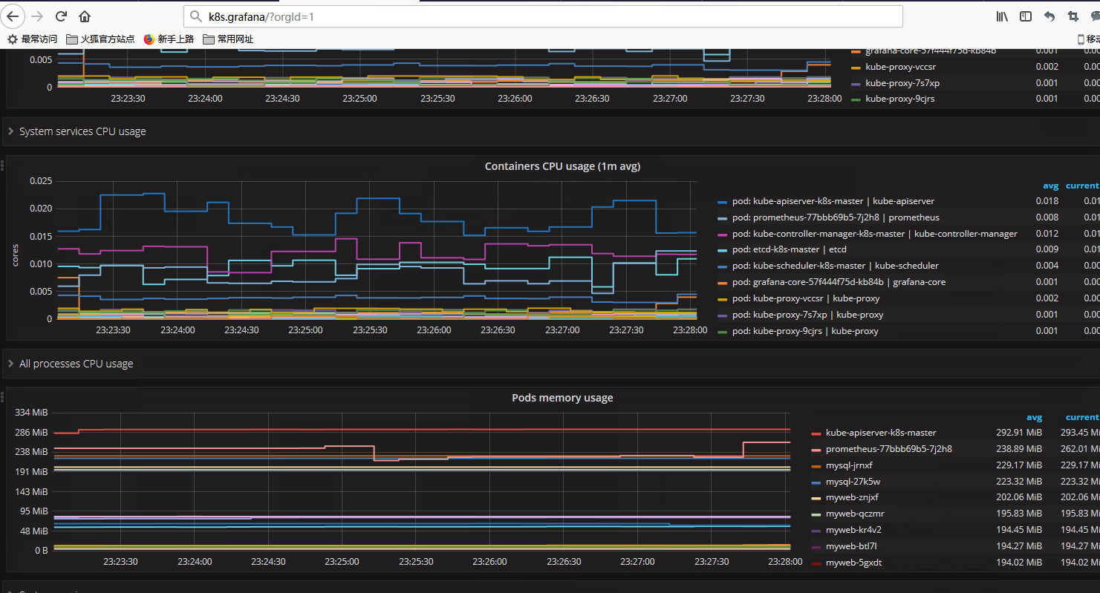Click the cores y-axis label
Image resolution: width=1100 pixels, height=593 pixels.
coord(15,254)
